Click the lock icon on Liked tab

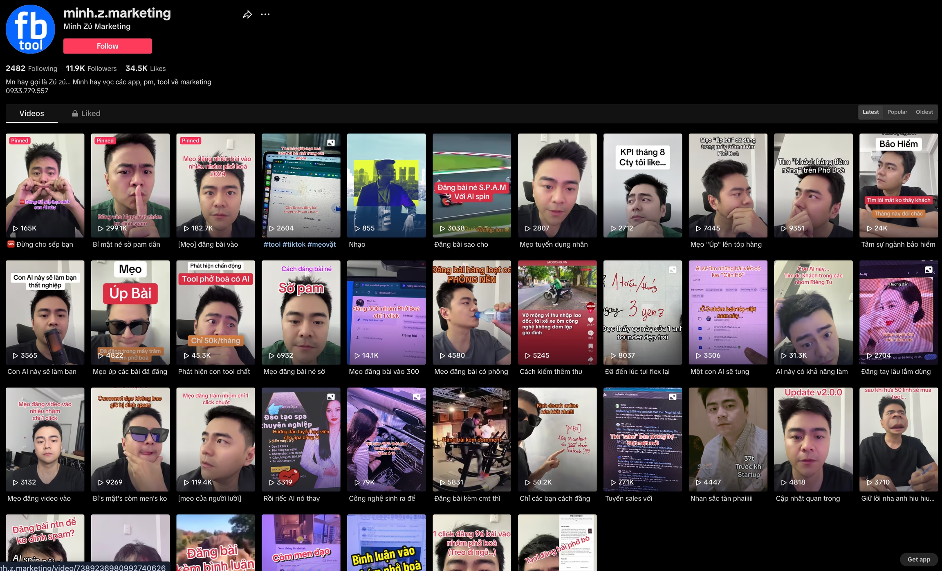(x=75, y=114)
